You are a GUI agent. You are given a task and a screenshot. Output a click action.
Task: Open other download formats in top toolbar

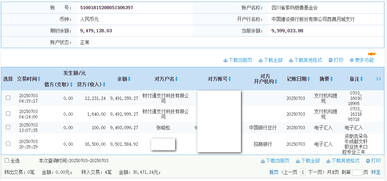(306, 60)
